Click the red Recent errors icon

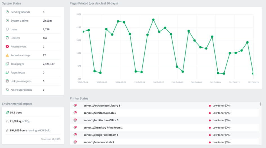click(x=7, y=46)
